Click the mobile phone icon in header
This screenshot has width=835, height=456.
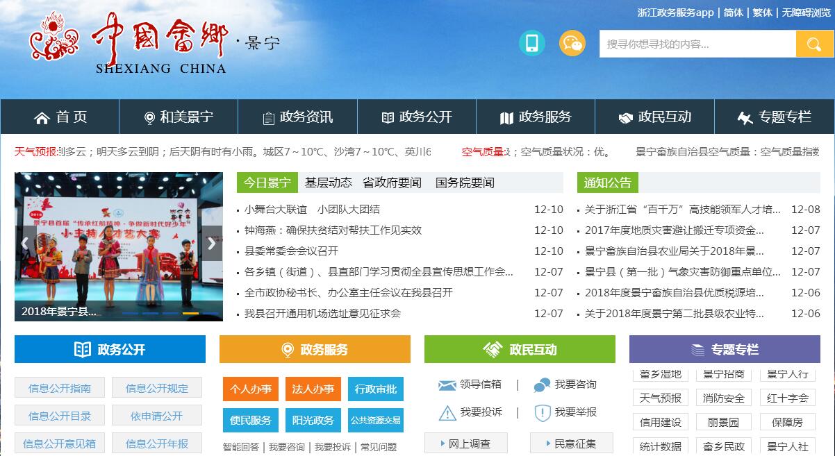pyautogui.click(x=531, y=43)
